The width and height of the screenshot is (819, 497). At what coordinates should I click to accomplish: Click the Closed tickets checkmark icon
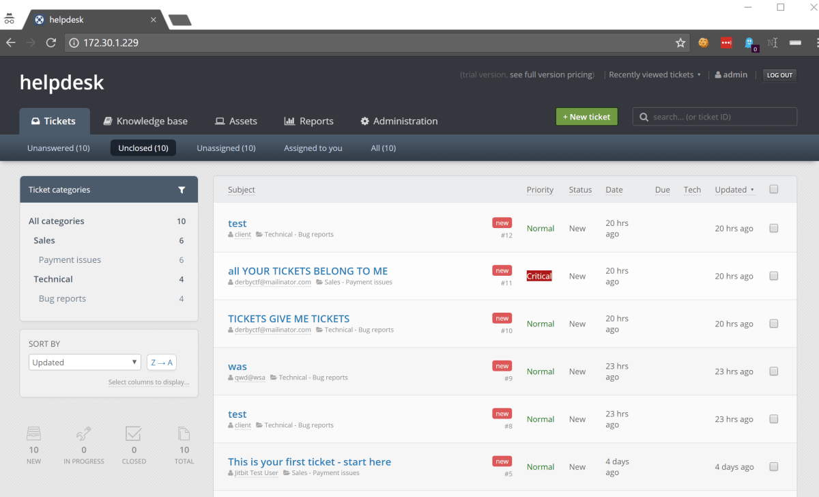point(134,434)
